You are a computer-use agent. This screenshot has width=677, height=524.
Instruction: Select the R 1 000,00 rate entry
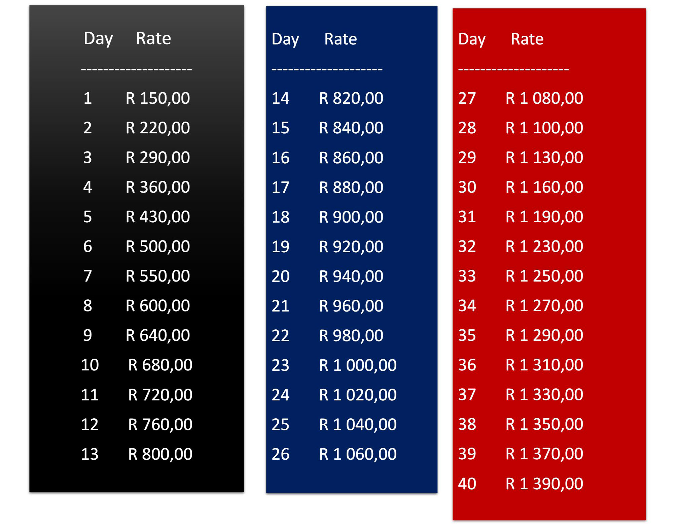[358, 365]
